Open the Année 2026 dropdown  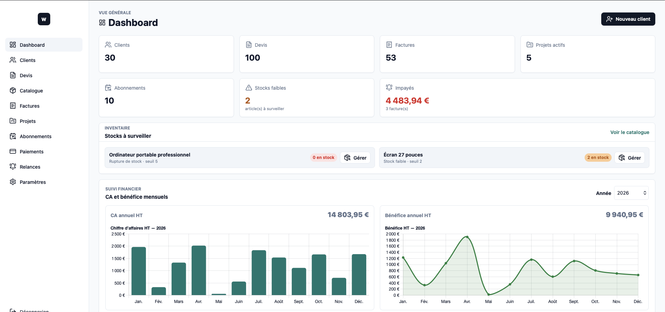coord(631,193)
